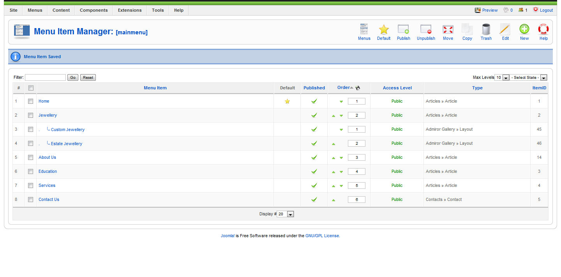The image size is (561, 277).
Task: Toggle published checkmark for Custom Jewellery
Action: click(x=314, y=130)
